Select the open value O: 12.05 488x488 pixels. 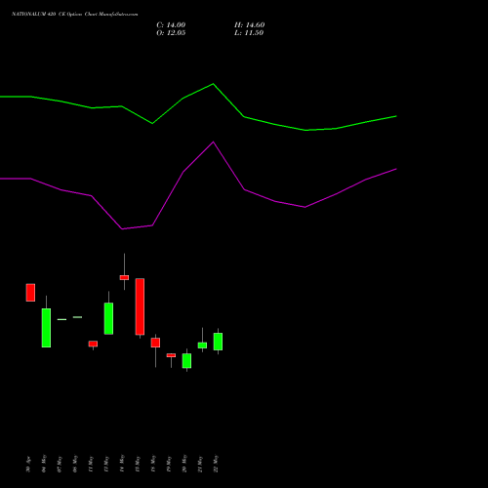pyautogui.click(x=171, y=33)
